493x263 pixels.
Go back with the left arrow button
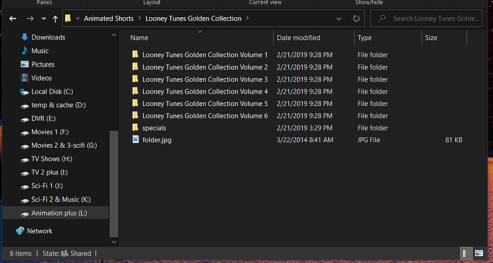(12, 19)
